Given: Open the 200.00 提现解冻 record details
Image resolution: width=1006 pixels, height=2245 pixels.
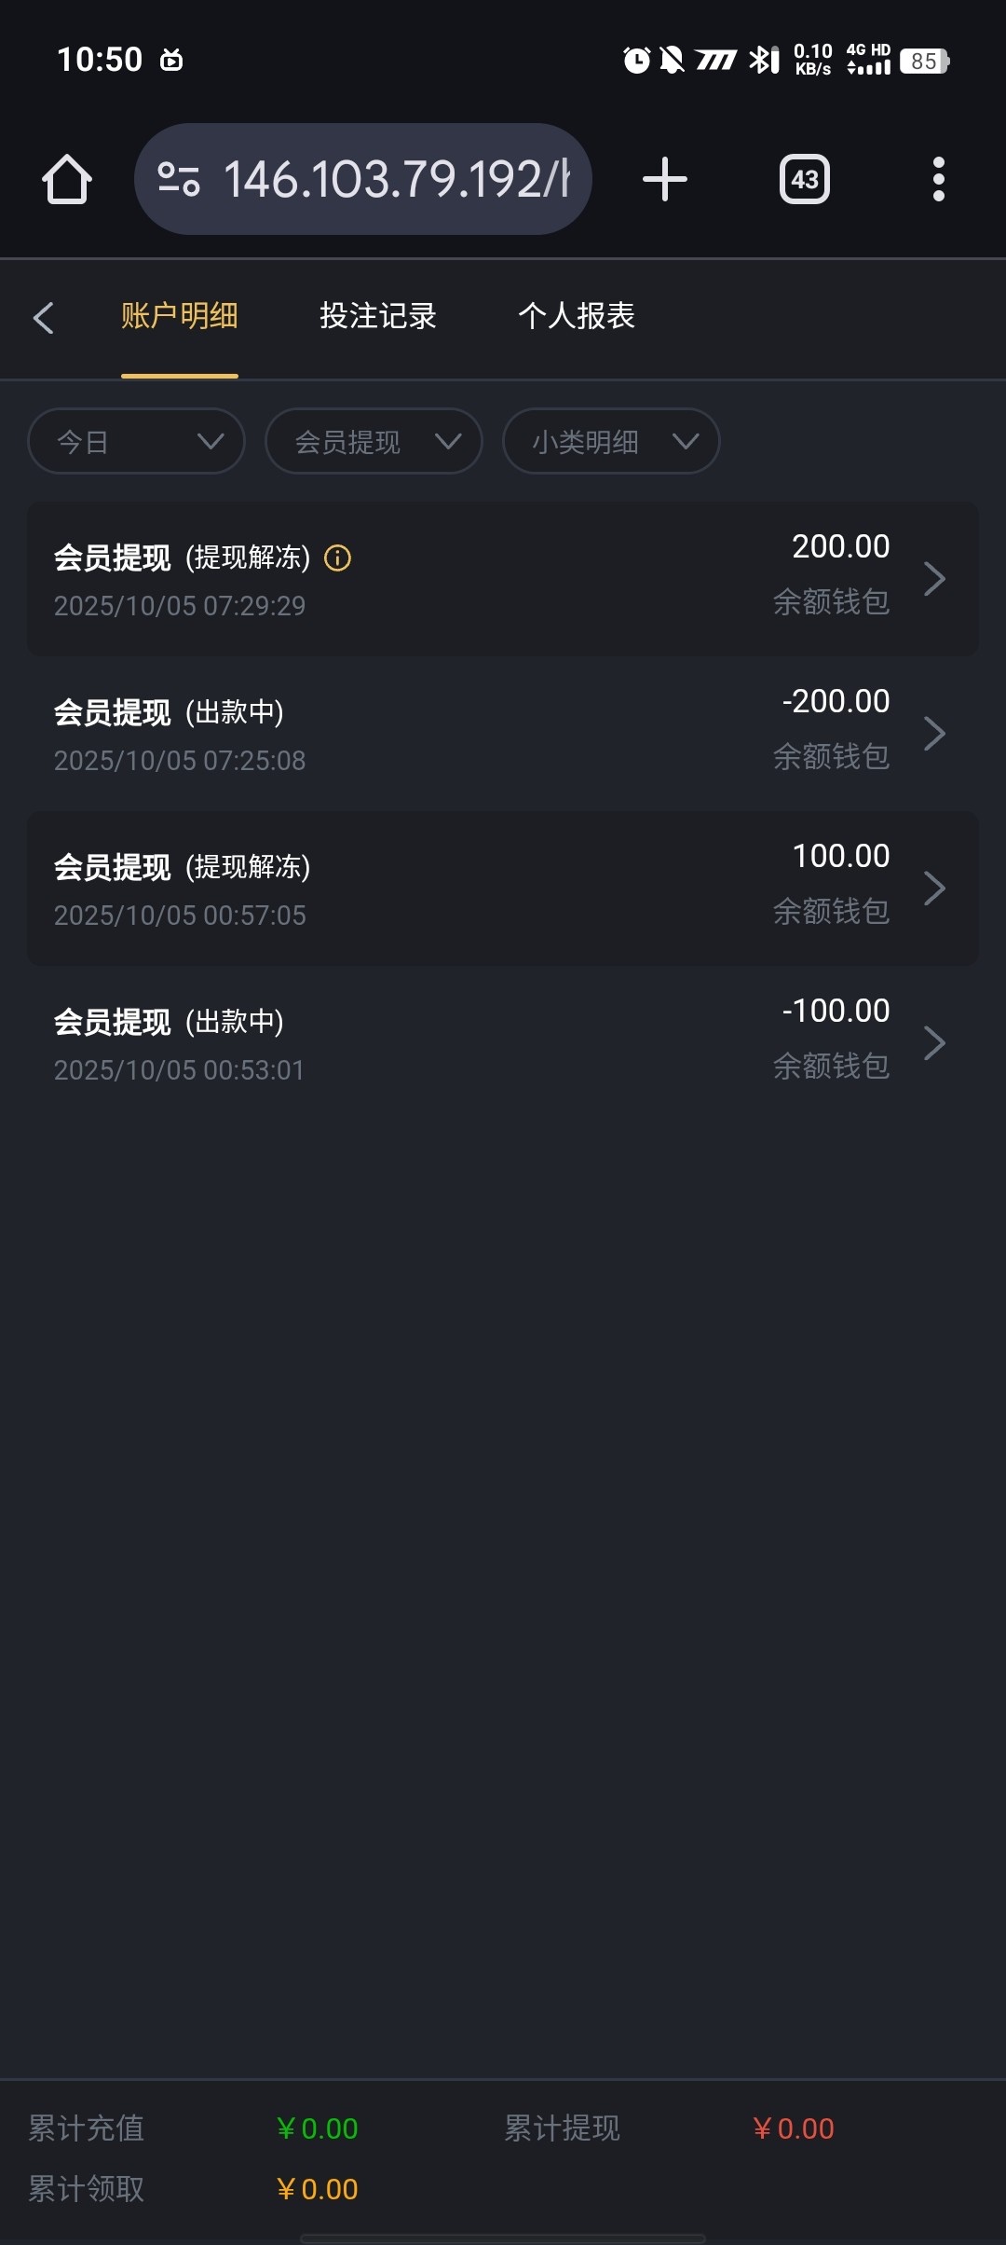Looking at the screenshot, I should 503,579.
